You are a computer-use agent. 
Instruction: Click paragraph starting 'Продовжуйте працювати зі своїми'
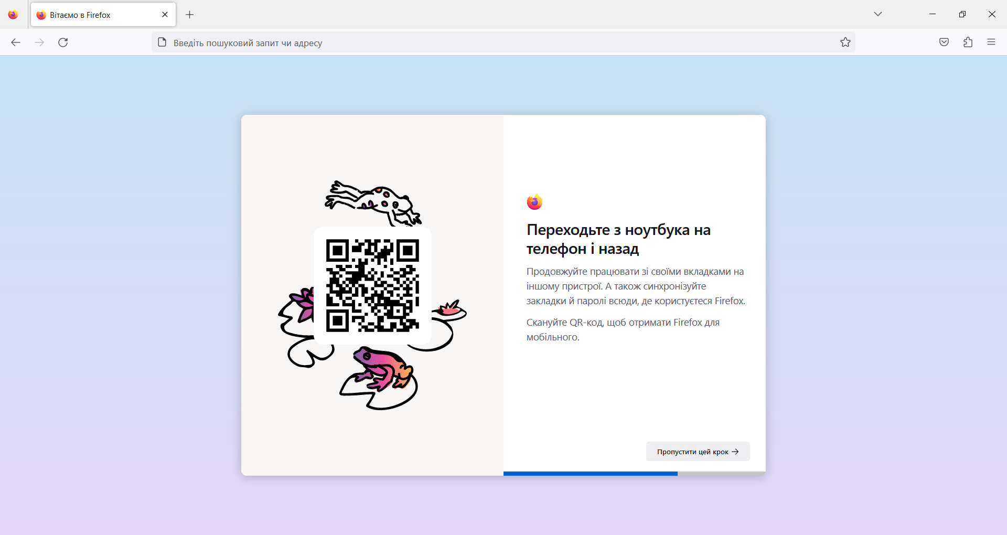(636, 286)
